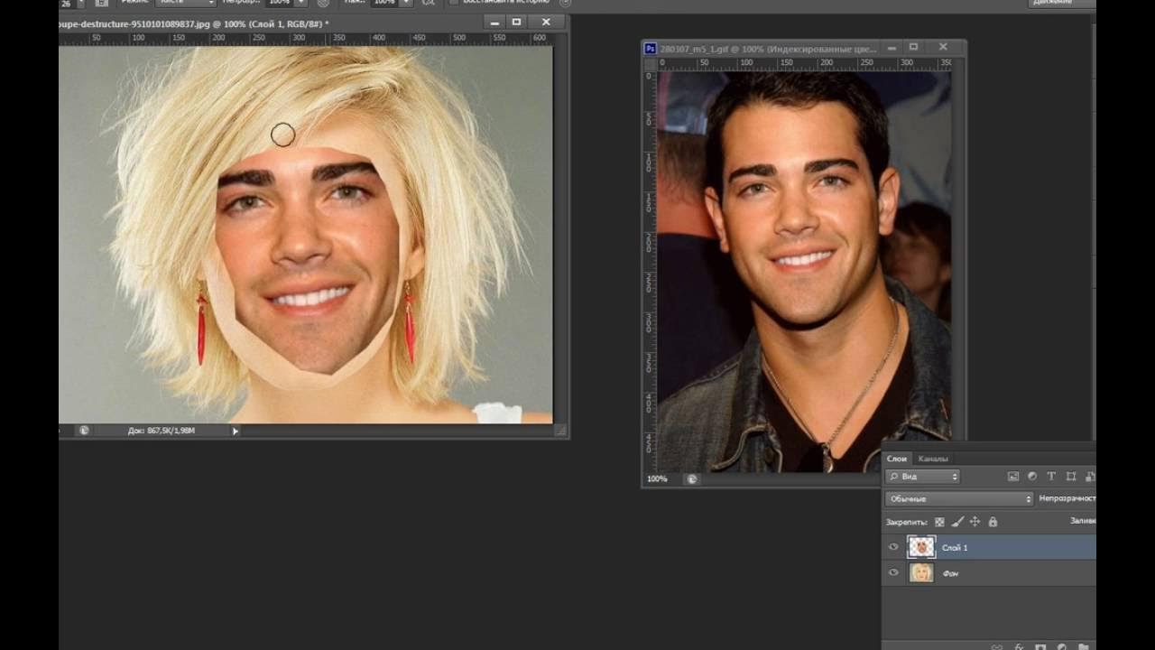Toggle lock position cross-arrows icon
The width and height of the screenshot is (1155, 650).
point(975,522)
